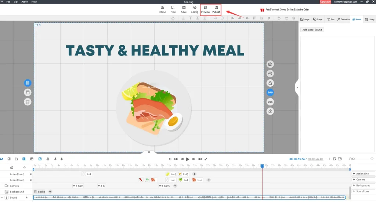Select the 16:9 aspect ratio

[x=270, y=93]
